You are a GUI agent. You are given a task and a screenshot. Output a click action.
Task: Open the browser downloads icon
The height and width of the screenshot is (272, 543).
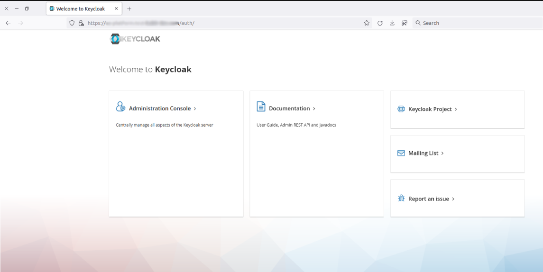(392, 23)
